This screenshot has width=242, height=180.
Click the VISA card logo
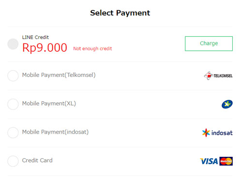coord(209,161)
